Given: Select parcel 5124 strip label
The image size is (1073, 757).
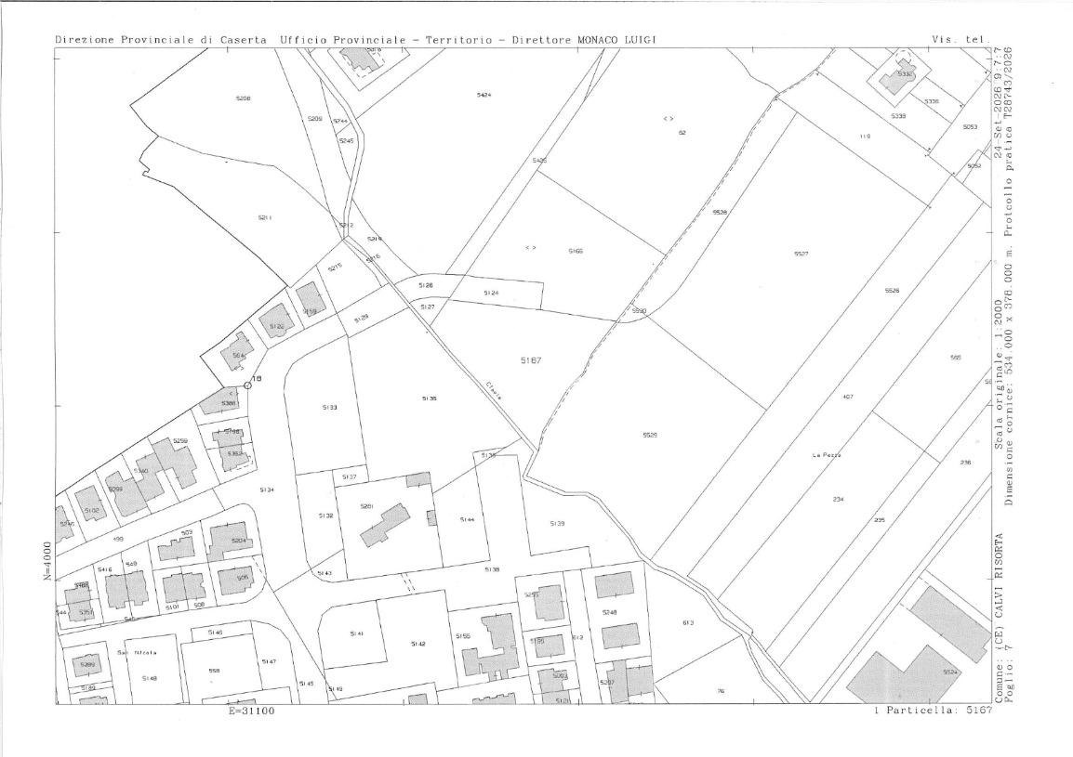Looking at the screenshot, I should point(491,293).
